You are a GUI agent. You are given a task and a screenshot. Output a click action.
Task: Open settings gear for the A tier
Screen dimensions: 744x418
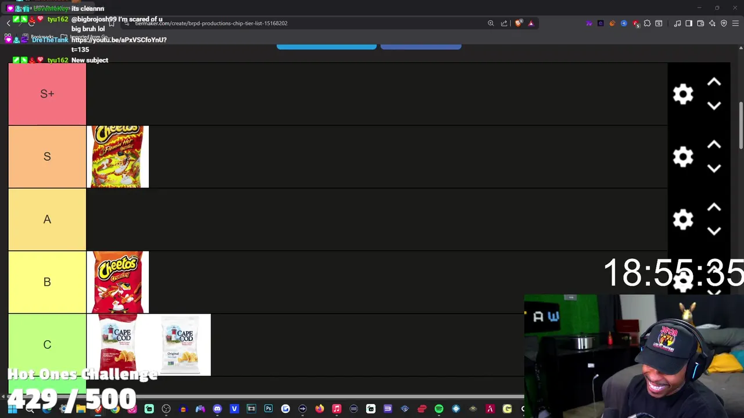tap(683, 219)
